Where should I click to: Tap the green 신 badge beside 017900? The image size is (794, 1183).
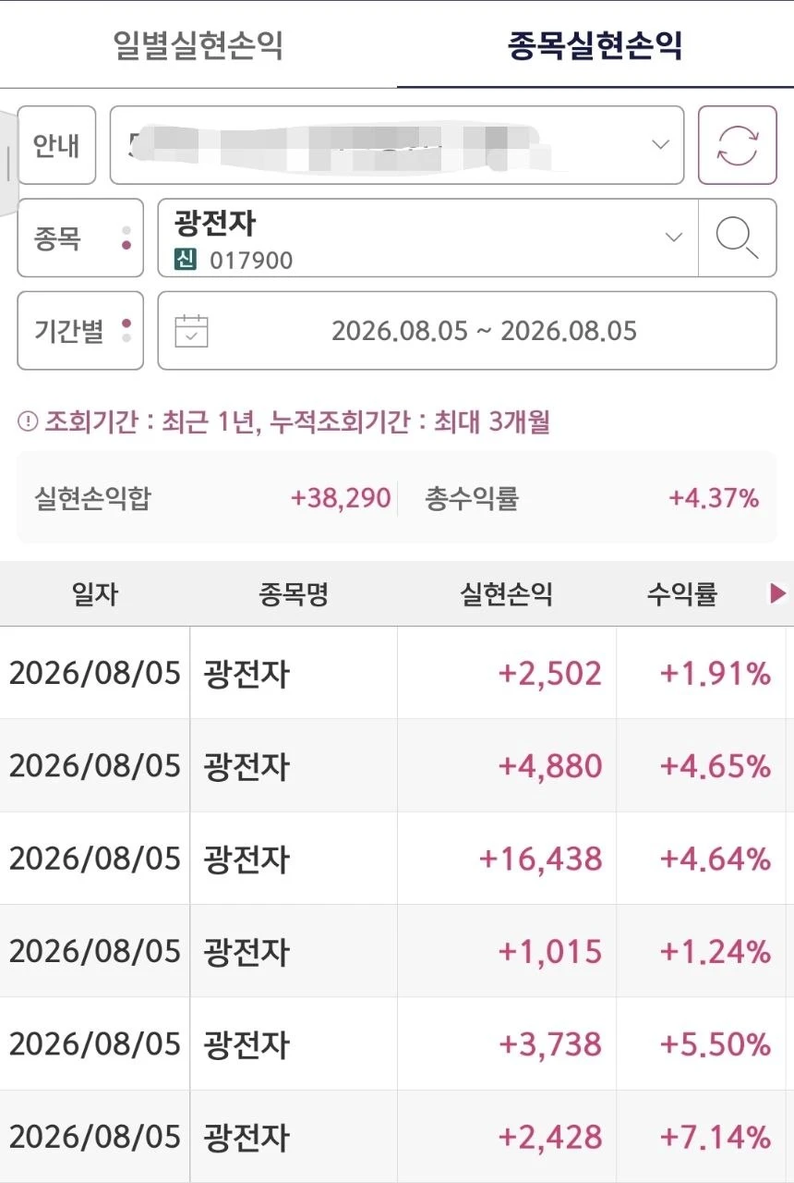click(186, 260)
